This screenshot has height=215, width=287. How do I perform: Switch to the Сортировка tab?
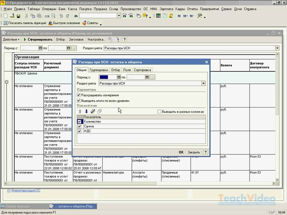click(x=142, y=70)
